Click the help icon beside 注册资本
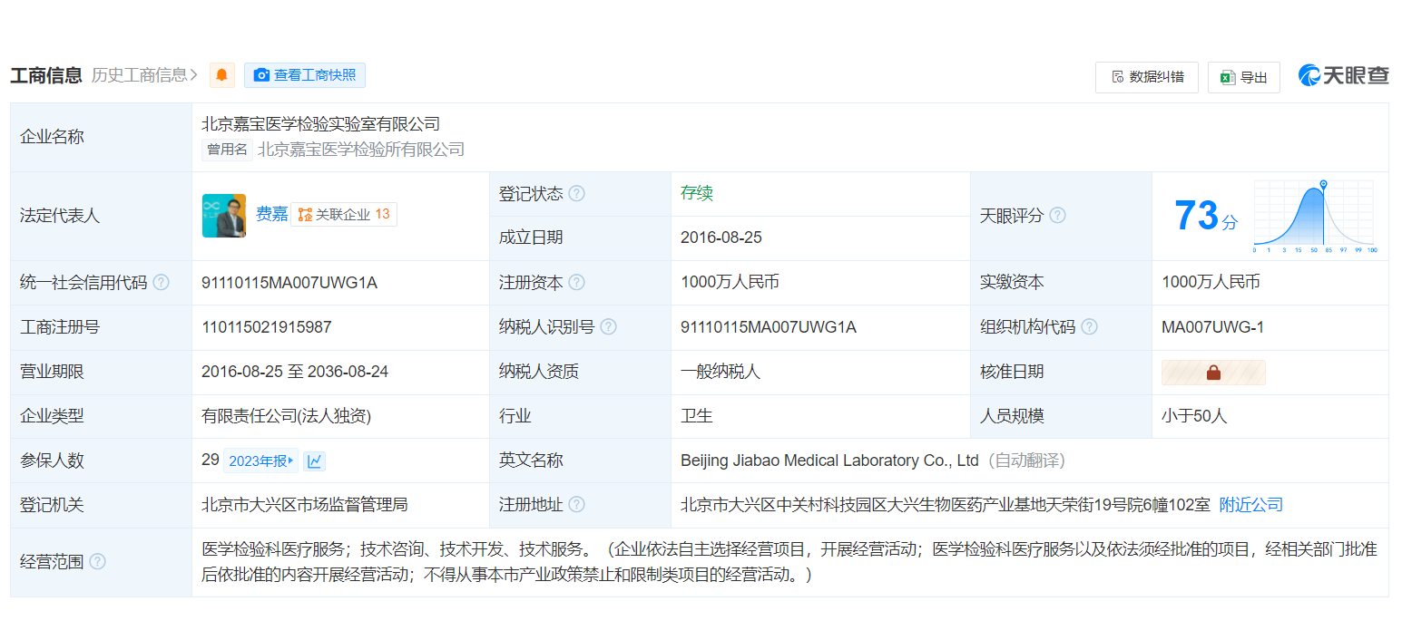Screen dimensions: 1402x640 (577, 282)
